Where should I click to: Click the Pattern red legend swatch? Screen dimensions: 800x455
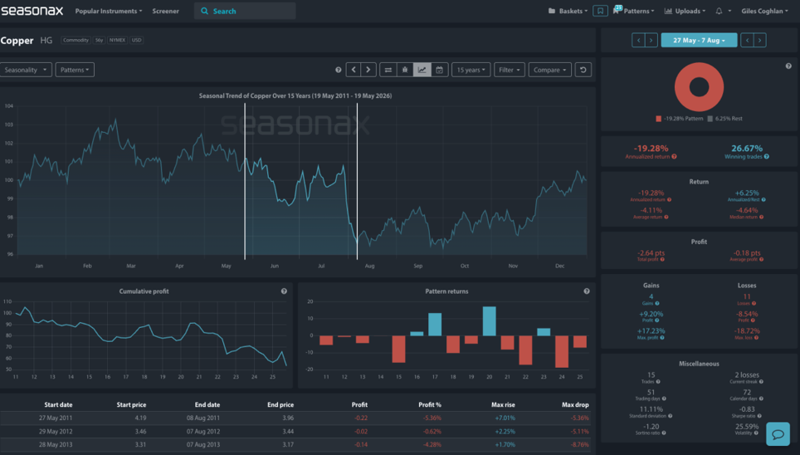[x=659, y=119]
